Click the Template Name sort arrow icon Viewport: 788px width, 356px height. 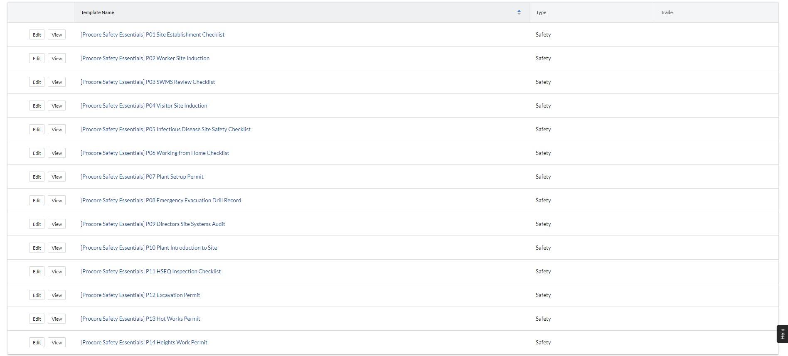[519, 12]
